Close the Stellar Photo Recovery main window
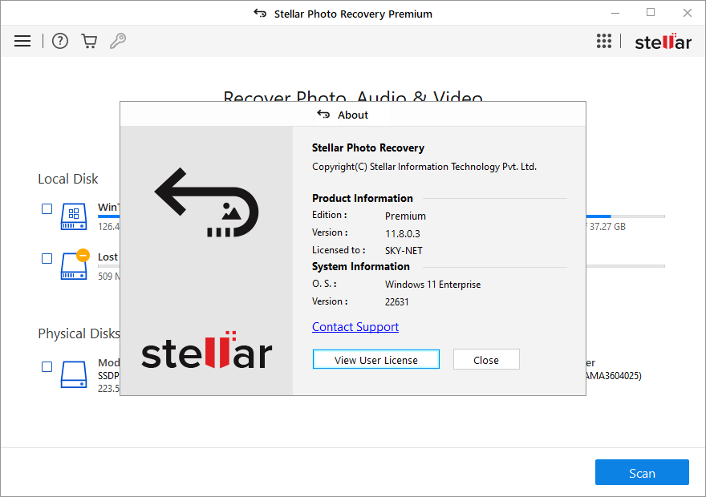This screenshot has width=706, height=497. [687, 13]
